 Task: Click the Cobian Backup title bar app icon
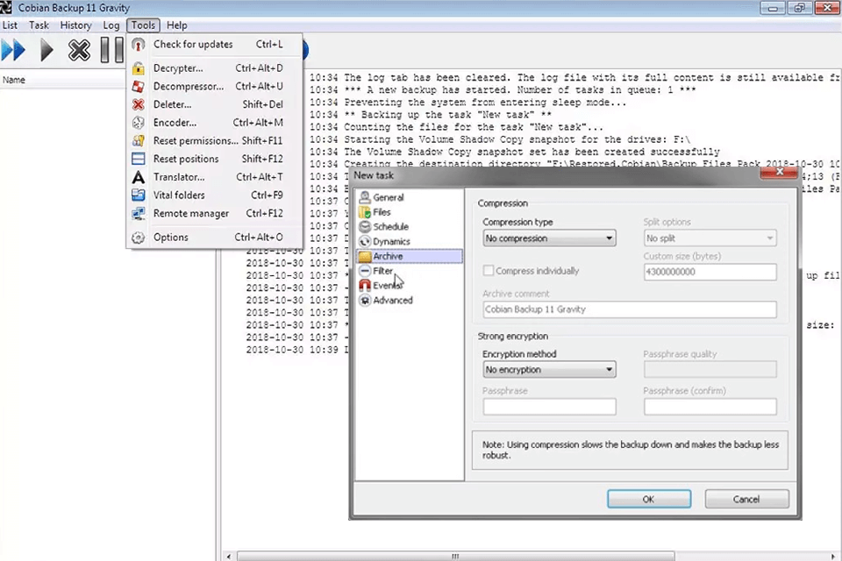click(x=6, y=8)
